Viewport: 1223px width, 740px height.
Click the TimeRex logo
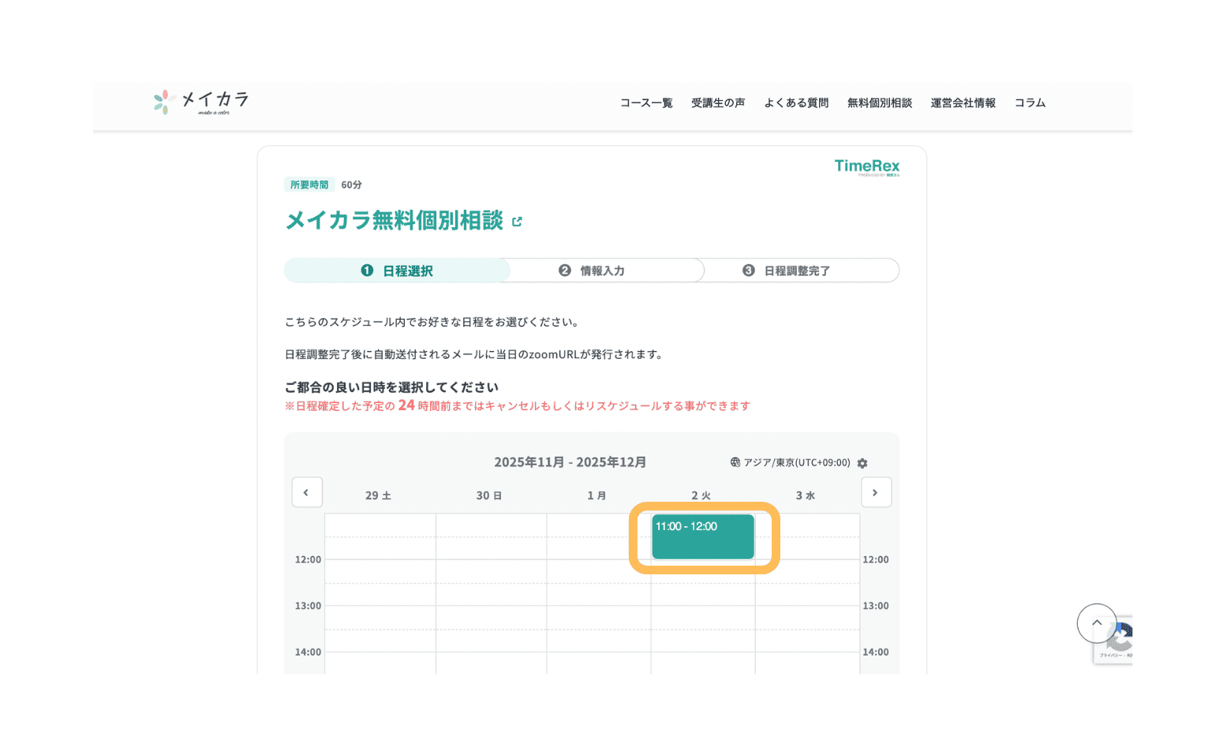(x=866, y=166)
